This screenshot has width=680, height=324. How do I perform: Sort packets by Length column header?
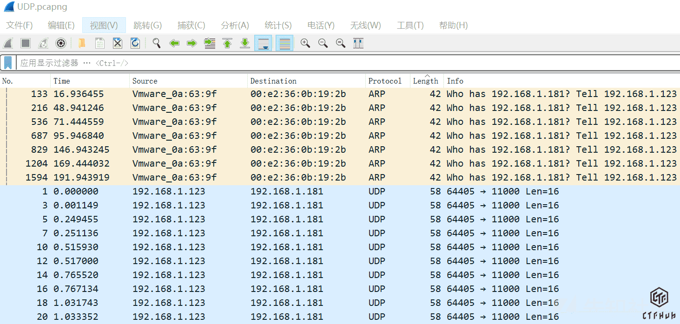pyautogui.click(x=426, y=81)
